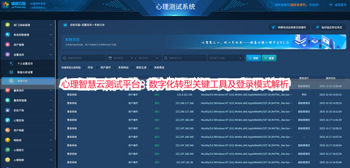Click the 危机干预 alarm icon
350x168 pixels.
coord(7,110)
